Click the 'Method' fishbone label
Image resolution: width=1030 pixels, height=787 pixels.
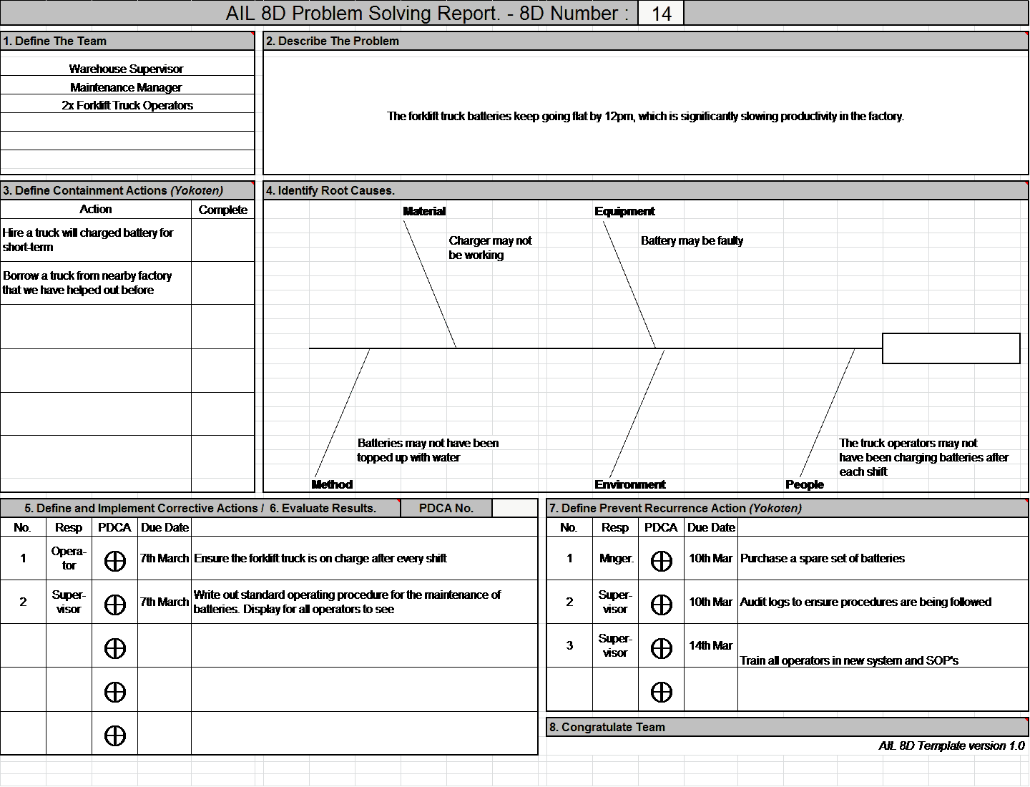coord(332,484)
